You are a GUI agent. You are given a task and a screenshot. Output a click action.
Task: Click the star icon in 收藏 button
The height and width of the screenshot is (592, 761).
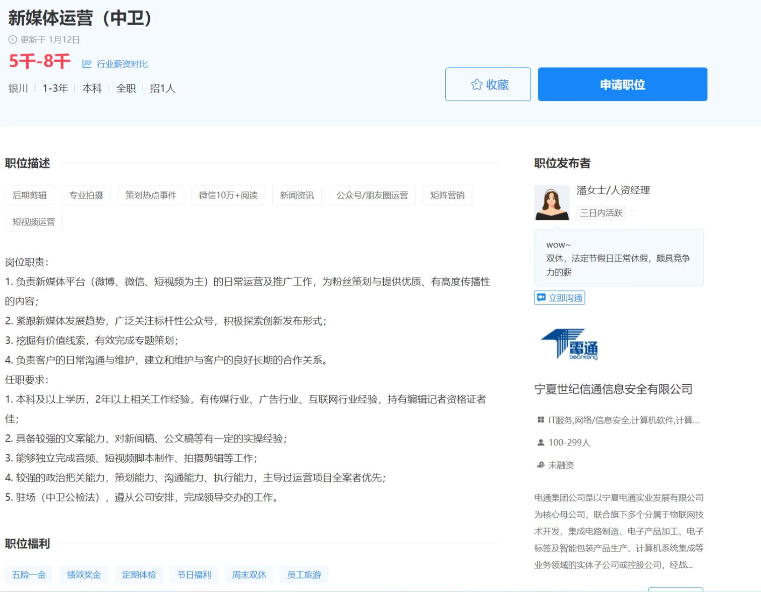[476, 85]
